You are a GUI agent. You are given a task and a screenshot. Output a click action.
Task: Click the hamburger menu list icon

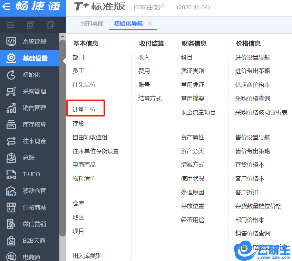[10, 25]
